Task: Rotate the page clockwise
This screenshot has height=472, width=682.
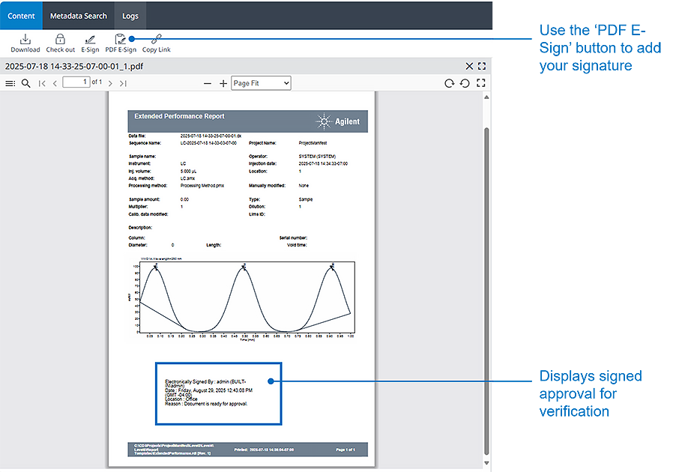Action: tap(449, 83)
